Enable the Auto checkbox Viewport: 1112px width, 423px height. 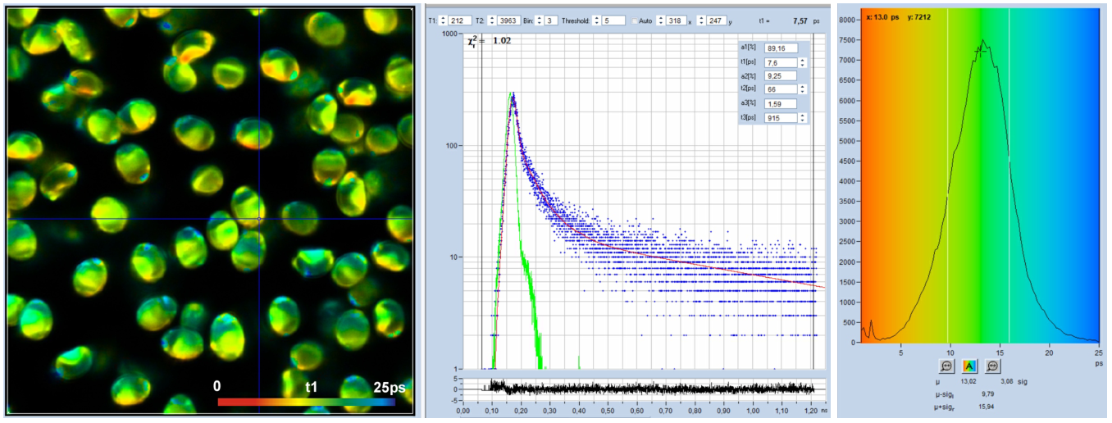pos(635,20)
